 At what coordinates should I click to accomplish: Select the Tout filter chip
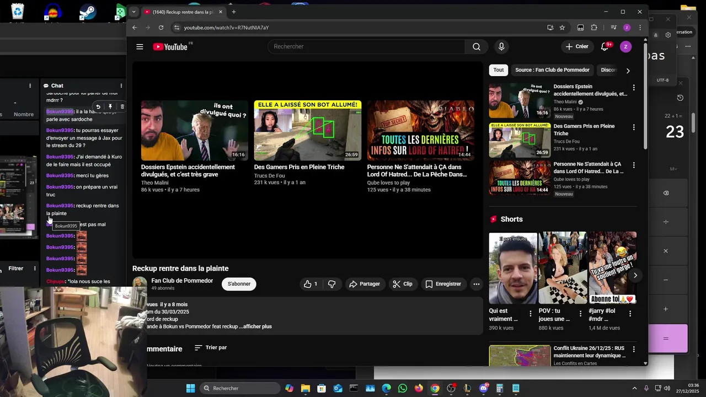click(x=499, y=70)
